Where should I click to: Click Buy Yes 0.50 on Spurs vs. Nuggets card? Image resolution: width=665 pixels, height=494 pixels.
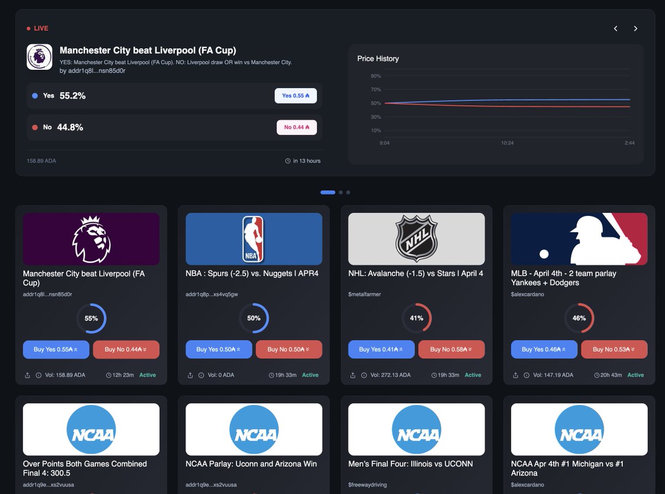(219, 349)
